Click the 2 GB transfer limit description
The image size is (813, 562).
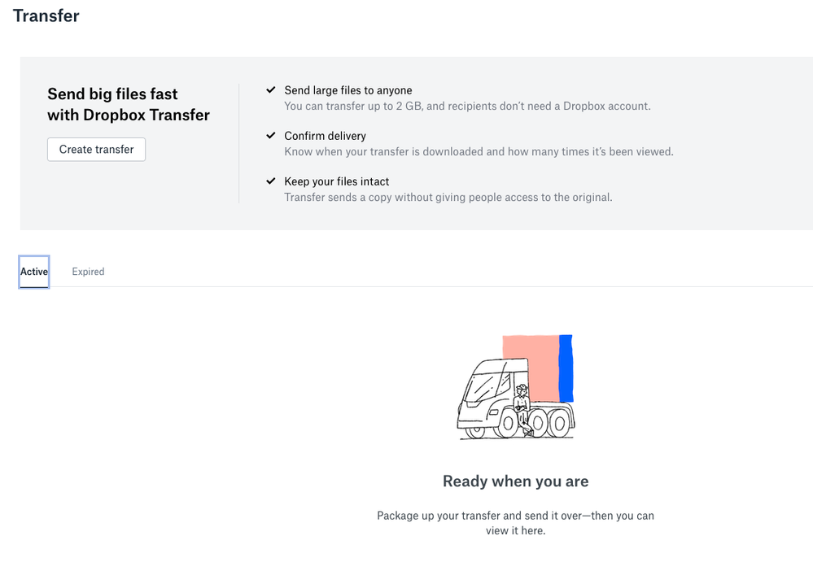tap(467, 106)
